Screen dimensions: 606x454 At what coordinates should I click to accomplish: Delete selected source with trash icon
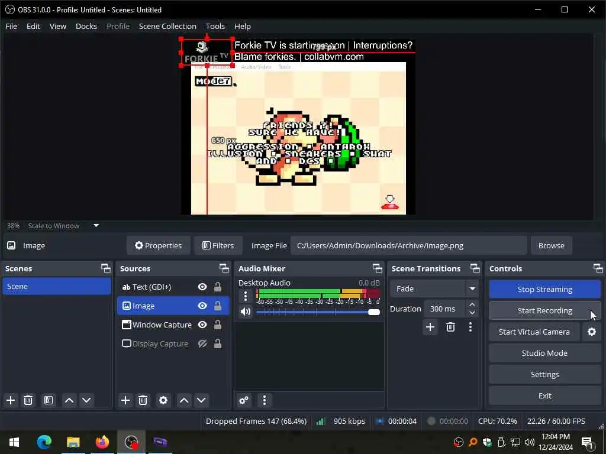pos(143,400)
